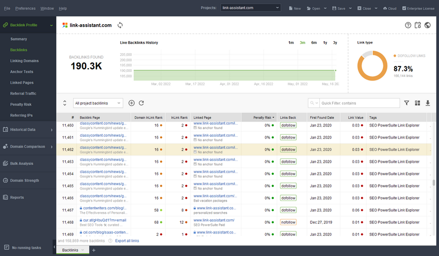Screen dimensions: 439x256
Task: Click the Save disk icon
Action: [334, 8]
